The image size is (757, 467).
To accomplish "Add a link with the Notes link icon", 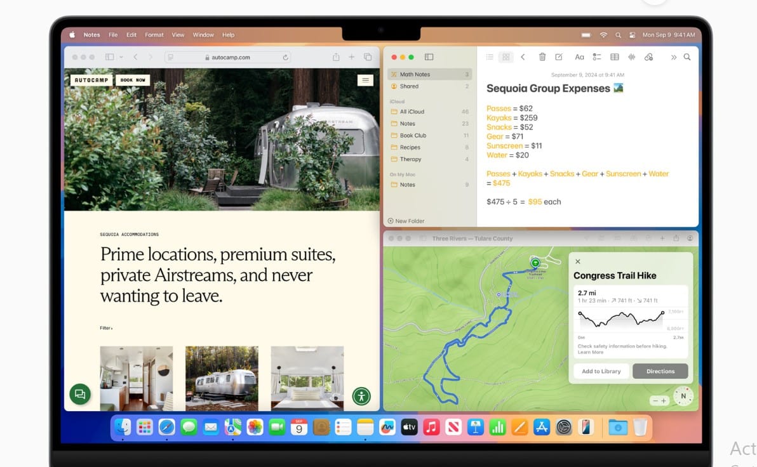I will click(649, 57).
